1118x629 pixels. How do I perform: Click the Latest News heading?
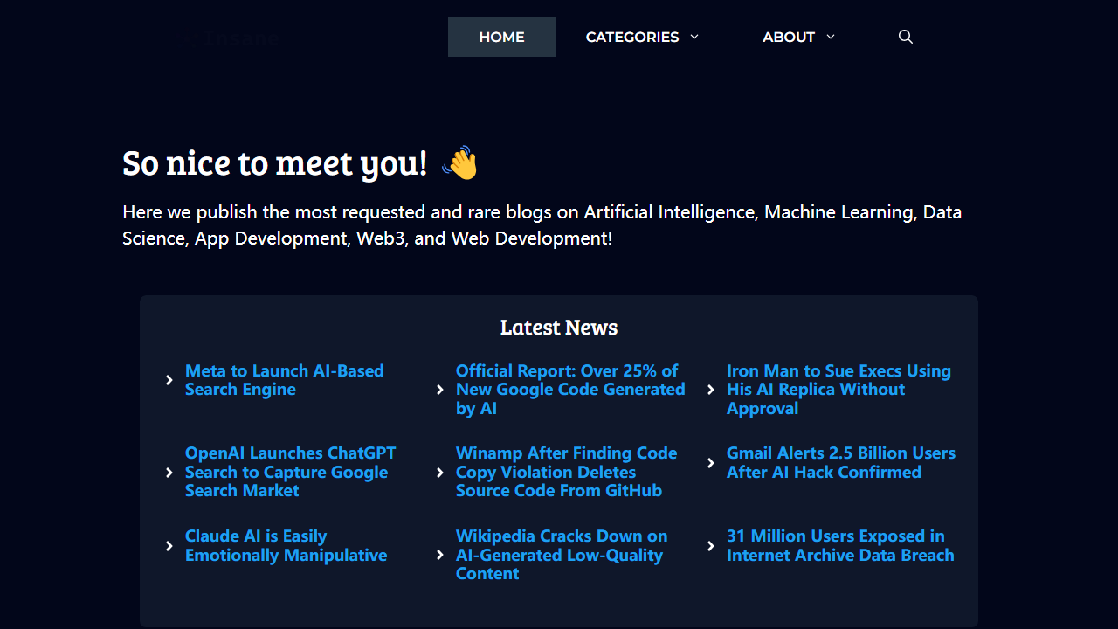(559, 328)
